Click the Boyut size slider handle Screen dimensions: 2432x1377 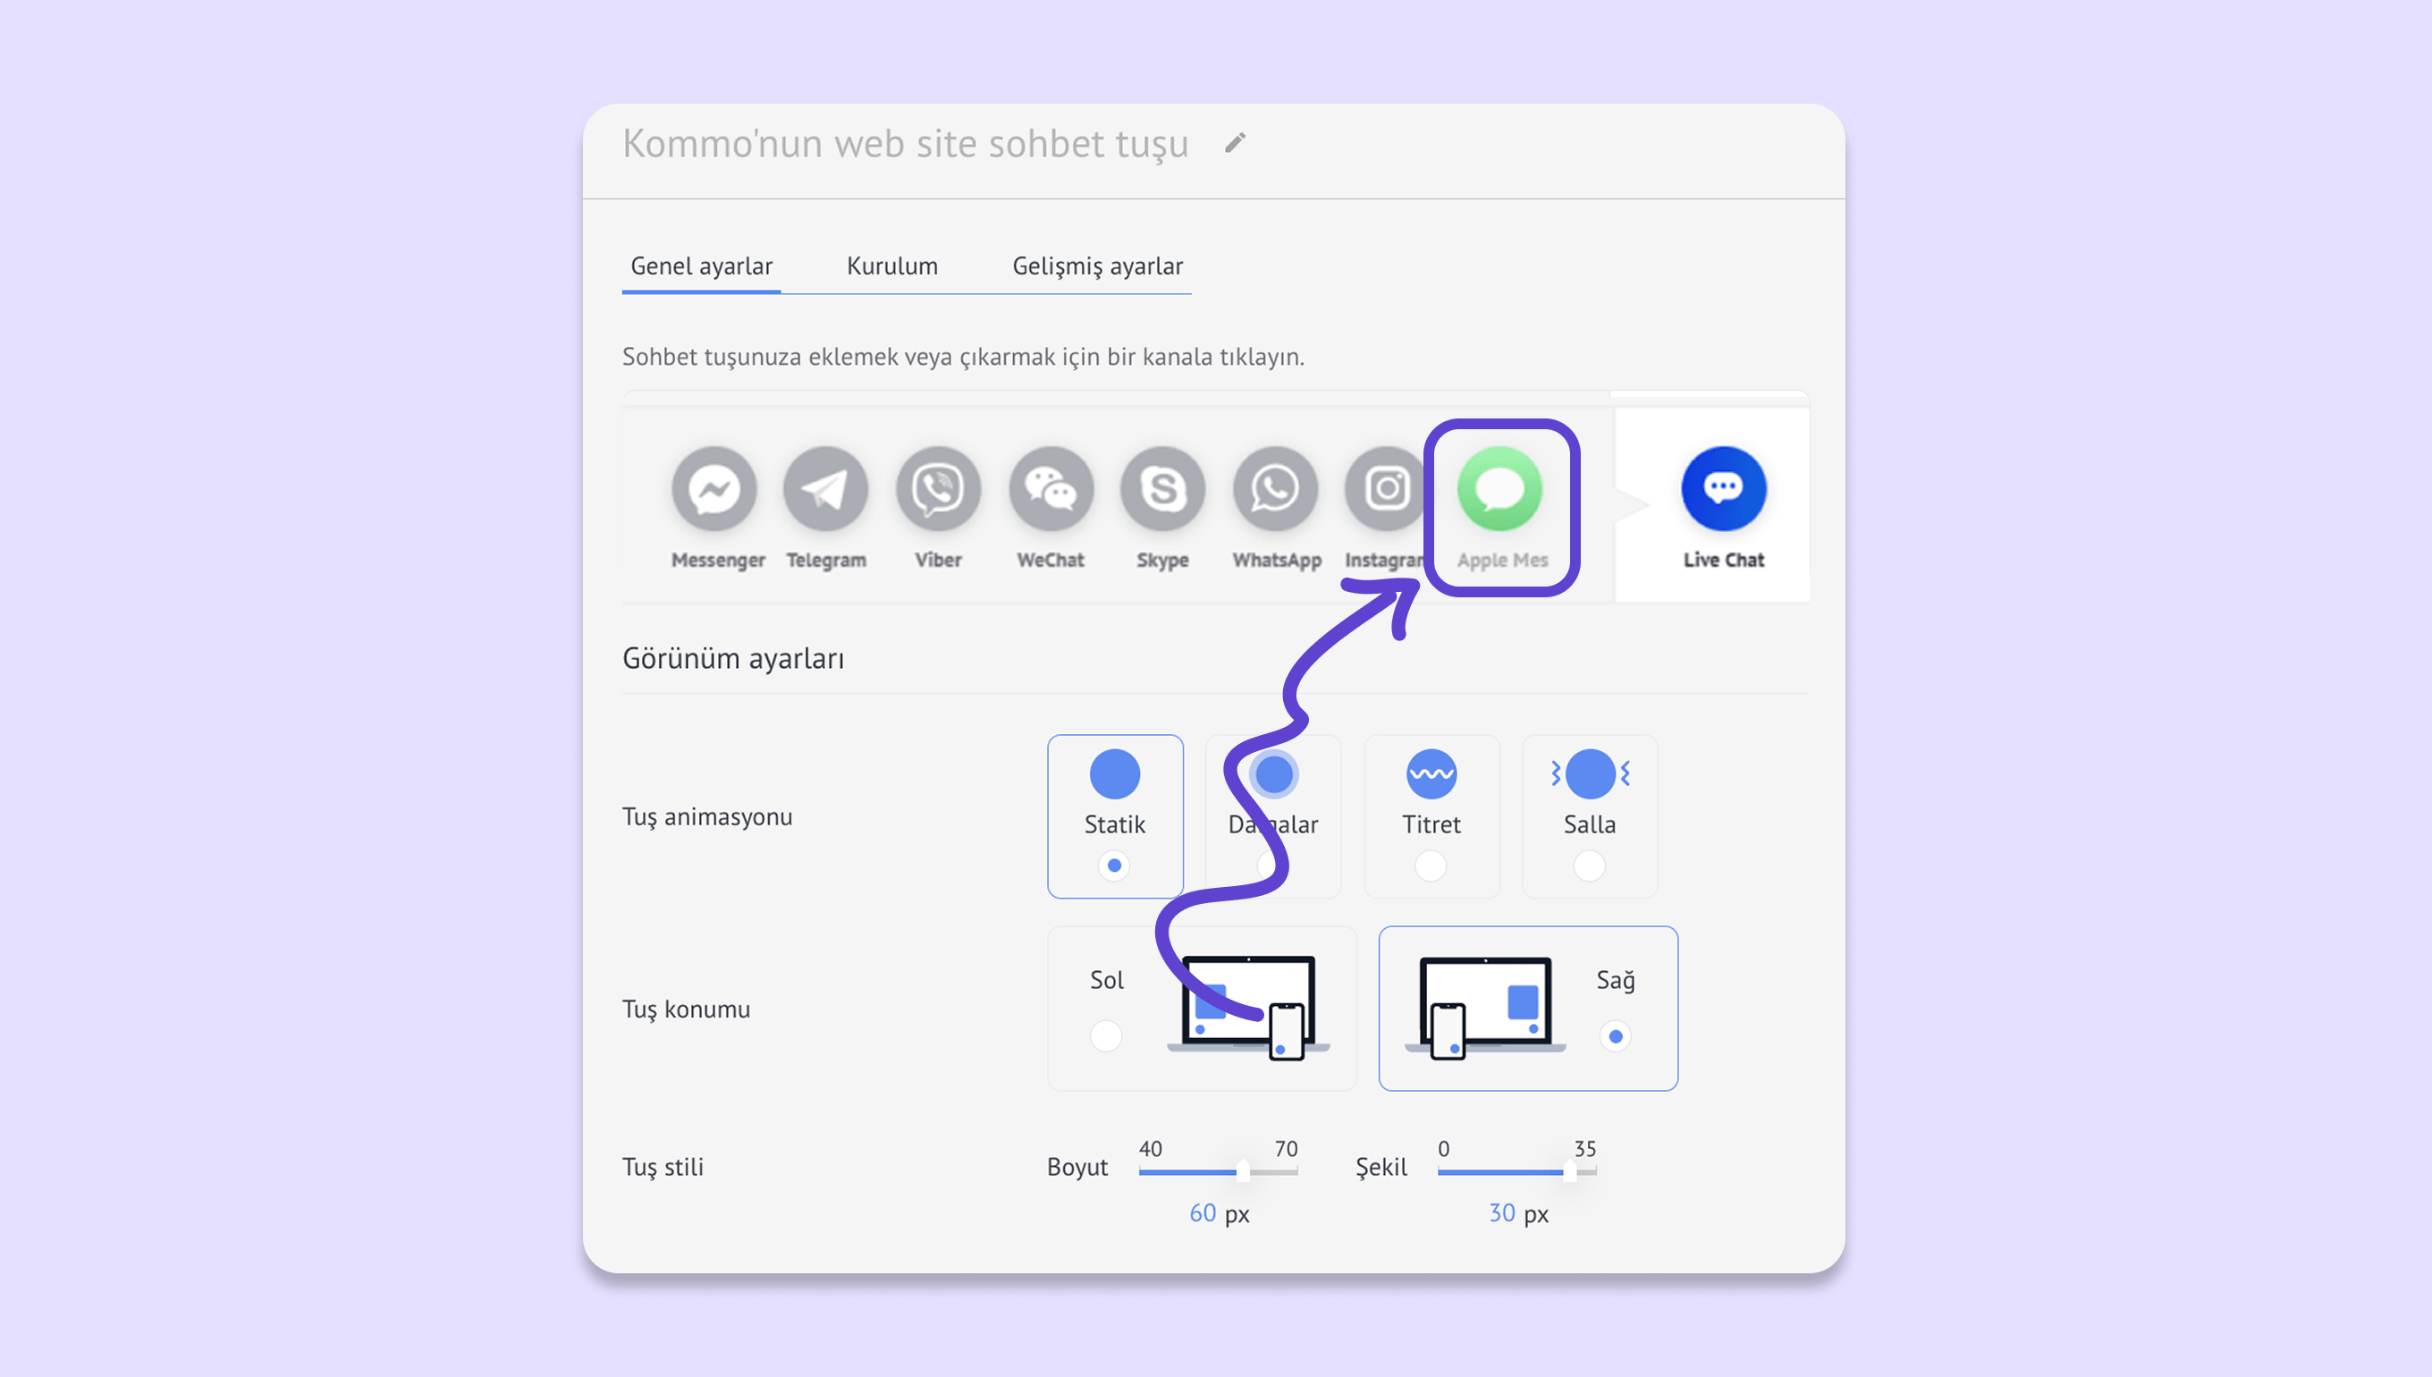click(x=1243, y=1171)
